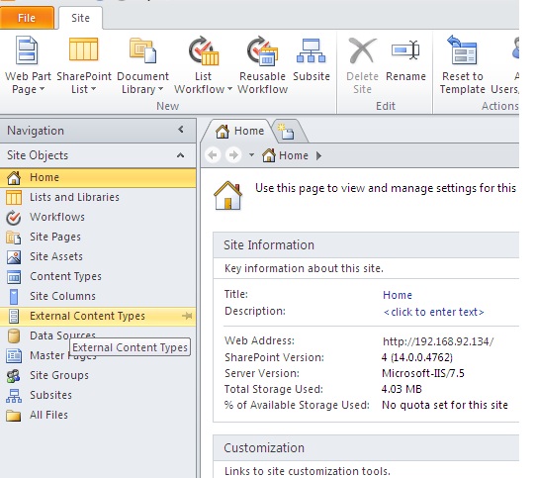The height and width of the screenshot is (478, 535).
Task: Click the Web Part Page ribbon icon
Action: point(27,50)
